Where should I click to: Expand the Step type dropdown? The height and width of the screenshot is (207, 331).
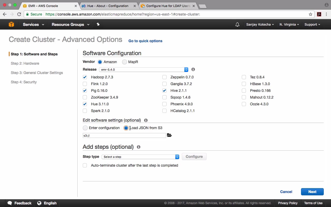[141, 157]
